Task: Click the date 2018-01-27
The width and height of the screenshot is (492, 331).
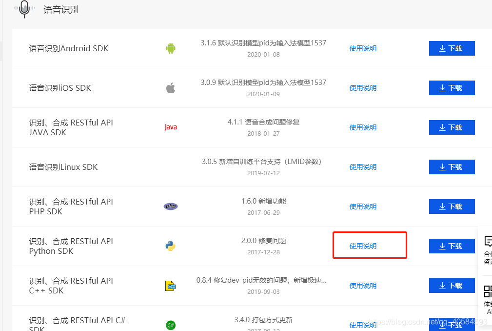Action: coord(264,134)
